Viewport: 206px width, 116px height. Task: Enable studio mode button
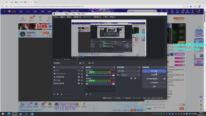154,82
